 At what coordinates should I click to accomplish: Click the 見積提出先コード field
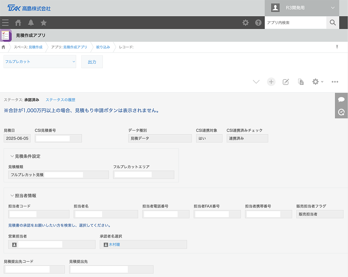click(34, 269)
